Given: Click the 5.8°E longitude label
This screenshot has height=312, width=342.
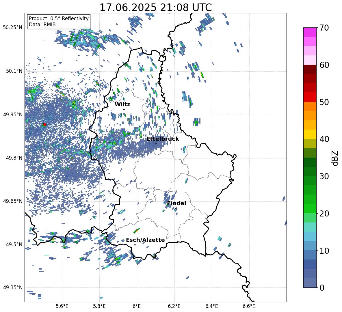Looking at the screenshot, I should click(99, 306).
